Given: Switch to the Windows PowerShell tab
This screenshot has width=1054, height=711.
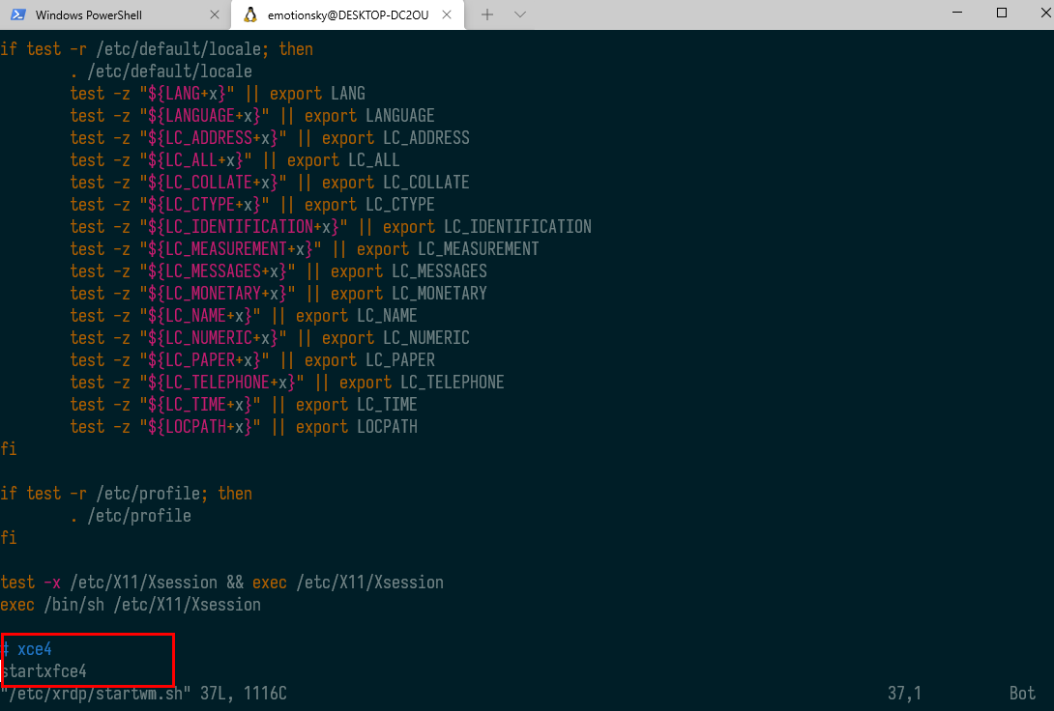Looking at the screenshot, I should (x=106, y=14).
